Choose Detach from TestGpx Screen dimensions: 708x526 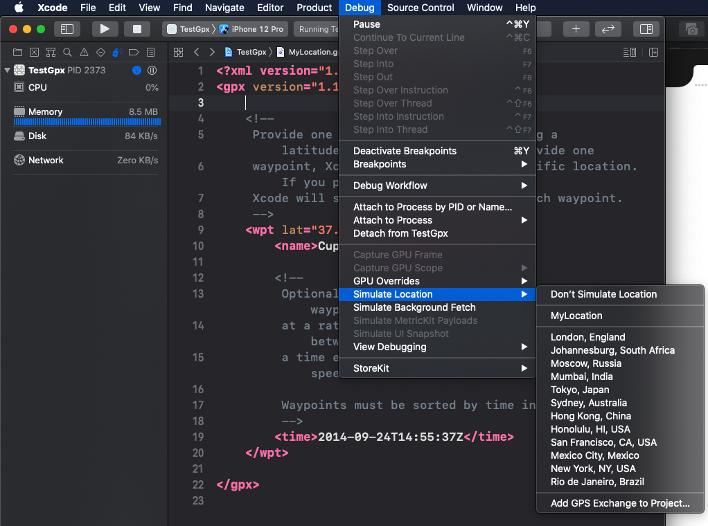pyautogui.click(x=437, y=233)
